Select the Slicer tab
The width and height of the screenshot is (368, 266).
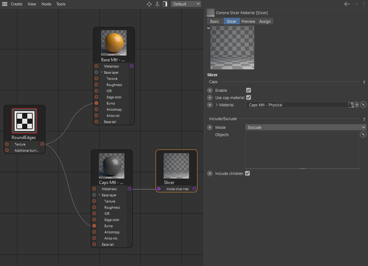(x=232, y=21)
